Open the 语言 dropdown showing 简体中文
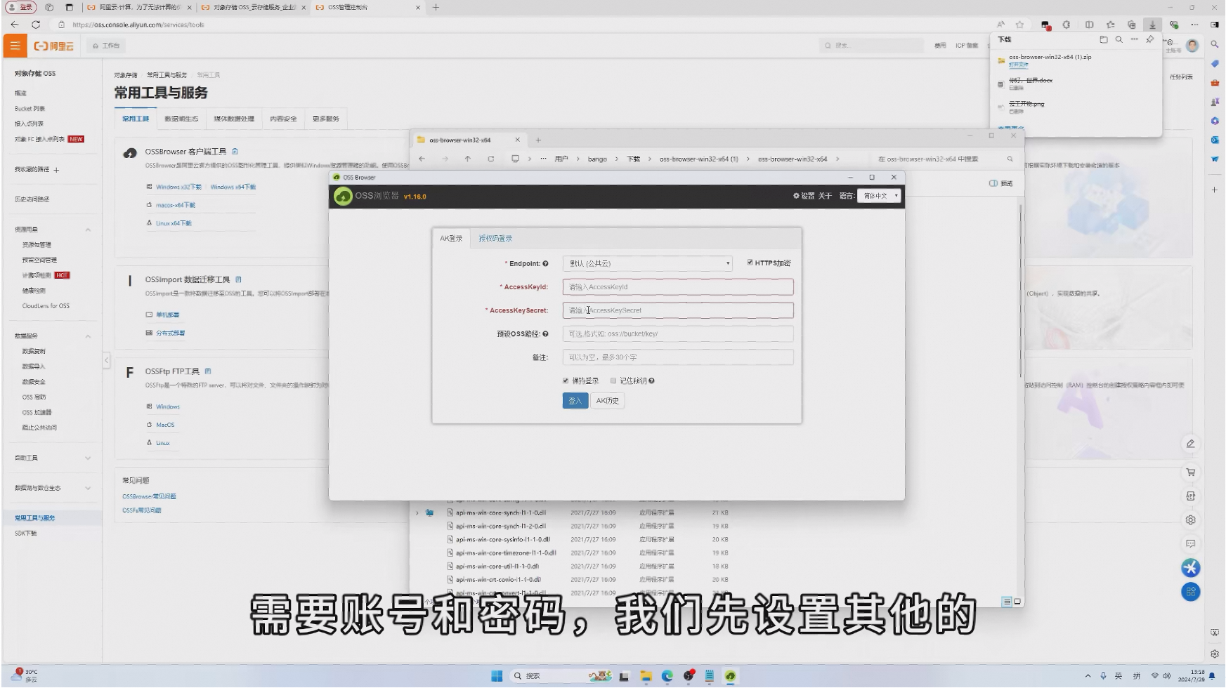Screen dimensions: 1226x688 879,196
